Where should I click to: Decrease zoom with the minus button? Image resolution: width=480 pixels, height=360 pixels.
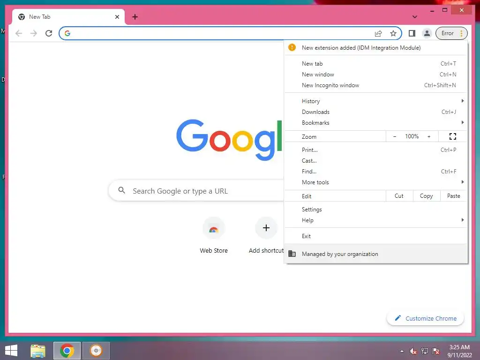[x=395, y=136]
